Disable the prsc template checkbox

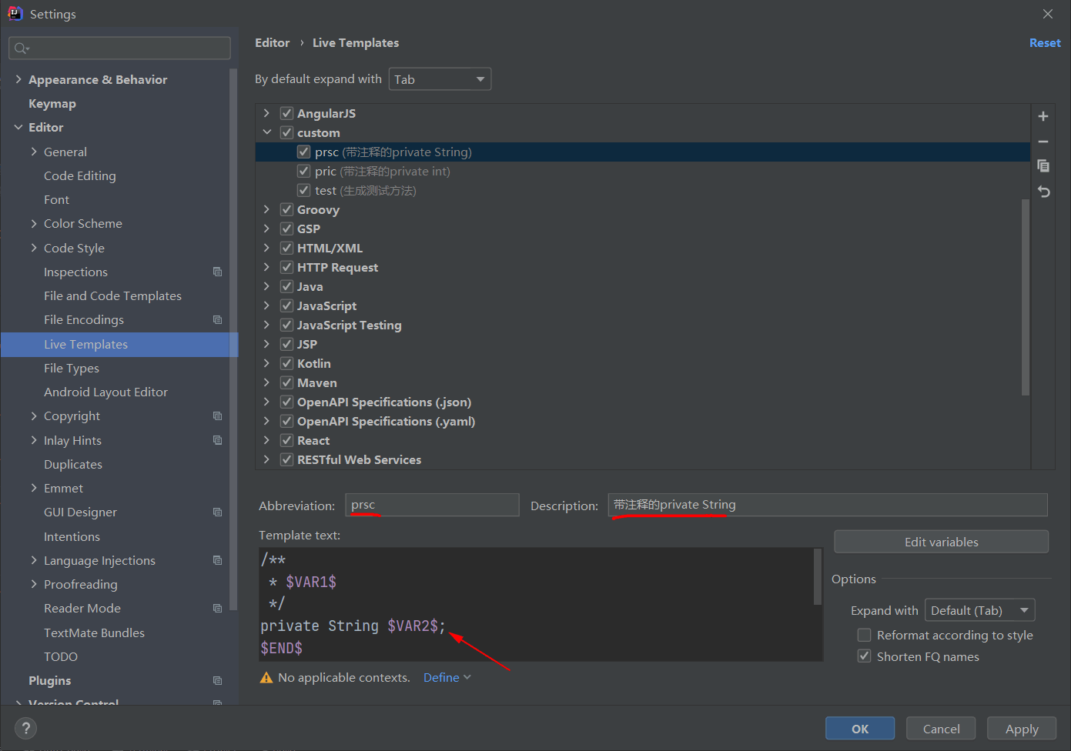pos(304,152)
